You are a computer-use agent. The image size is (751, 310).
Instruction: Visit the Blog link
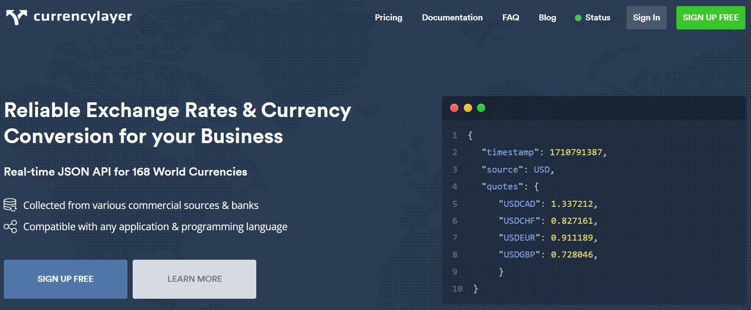pos(547,17)
